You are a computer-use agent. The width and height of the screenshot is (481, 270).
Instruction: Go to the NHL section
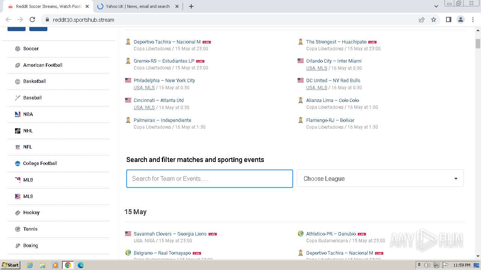click(x=28, y=131)
